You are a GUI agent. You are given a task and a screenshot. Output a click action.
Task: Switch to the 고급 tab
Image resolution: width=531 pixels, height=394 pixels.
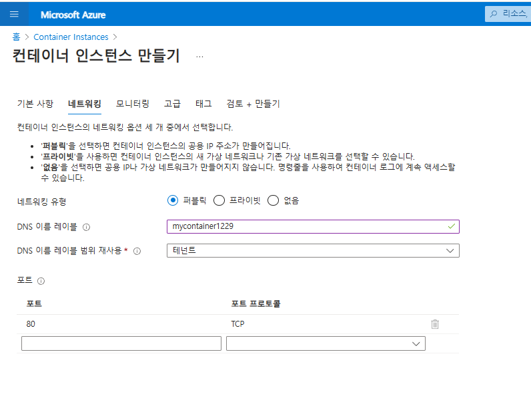(x=172, y=104)
